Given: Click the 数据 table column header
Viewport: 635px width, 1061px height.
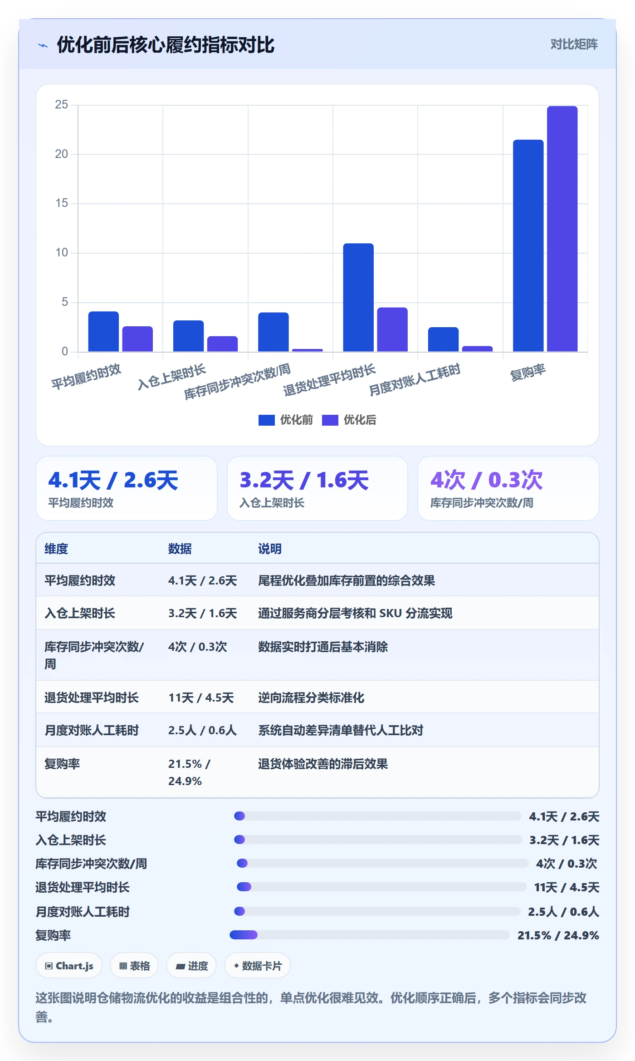Looking at the screenshot, I should (180, 549).
